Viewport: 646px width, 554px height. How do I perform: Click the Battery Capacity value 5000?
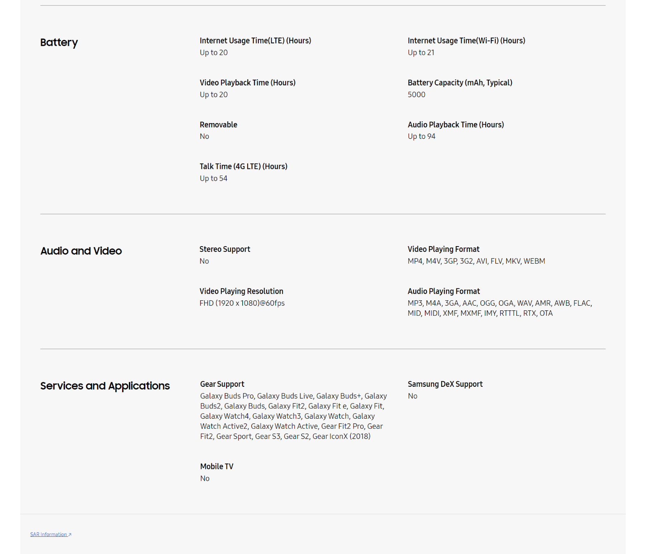click(416, 94)
